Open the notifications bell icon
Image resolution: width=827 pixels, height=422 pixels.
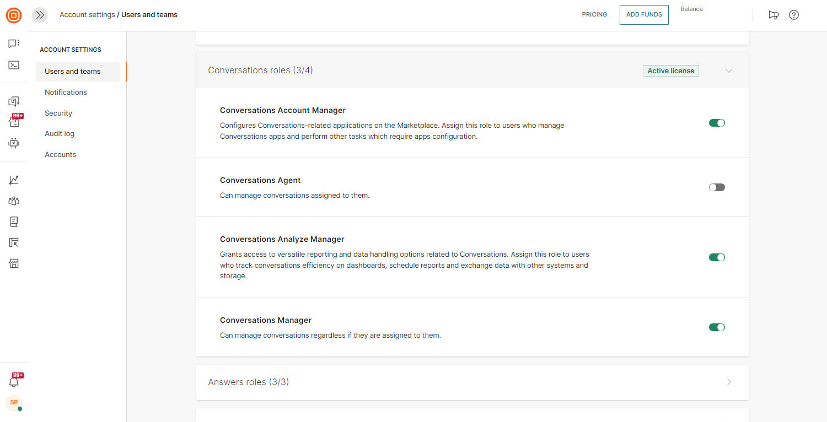pos(14,382)
